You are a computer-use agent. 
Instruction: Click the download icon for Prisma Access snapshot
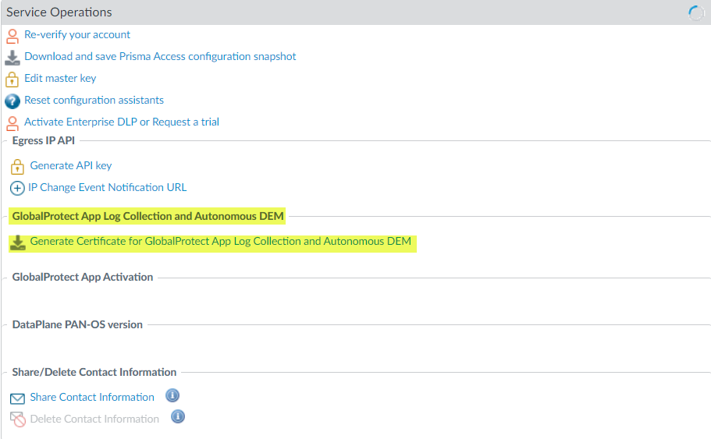[12, 57]
